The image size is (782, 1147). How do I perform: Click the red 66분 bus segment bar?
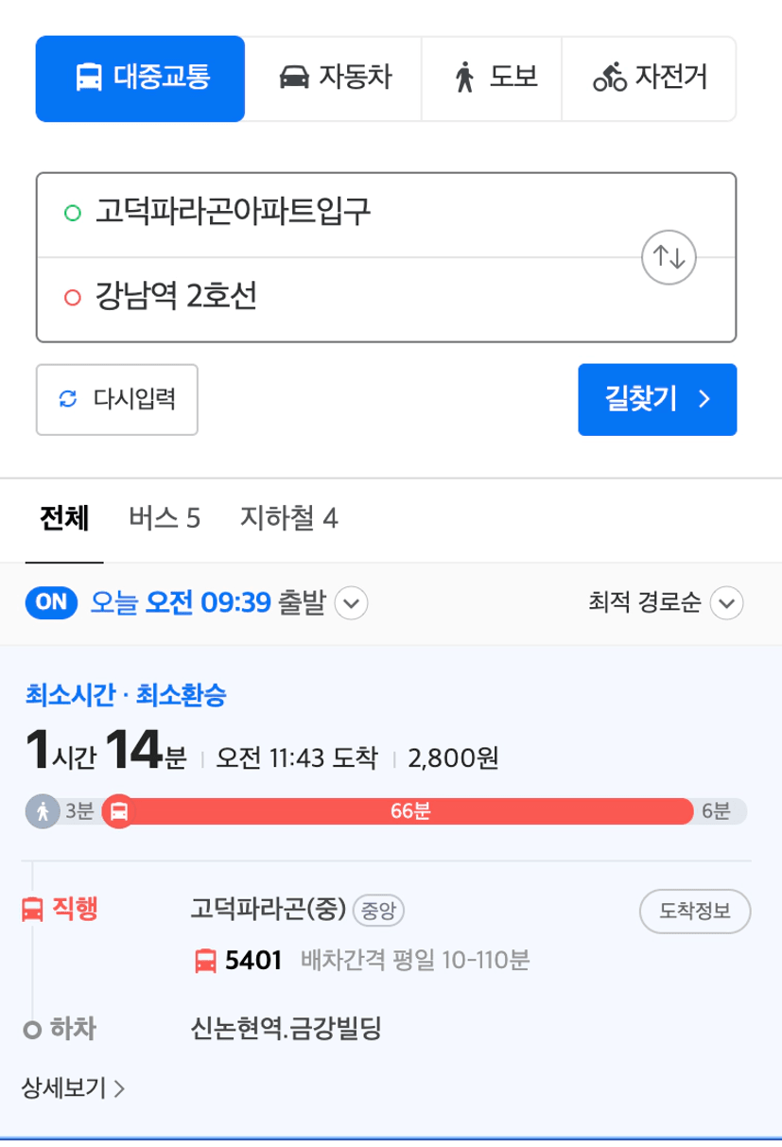[x=410, y=811]
